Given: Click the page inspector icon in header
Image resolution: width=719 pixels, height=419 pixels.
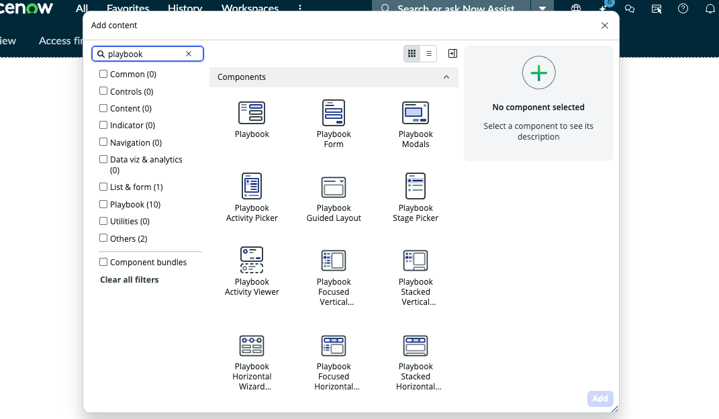Looking at the screenshot, I should pos(657,9).
